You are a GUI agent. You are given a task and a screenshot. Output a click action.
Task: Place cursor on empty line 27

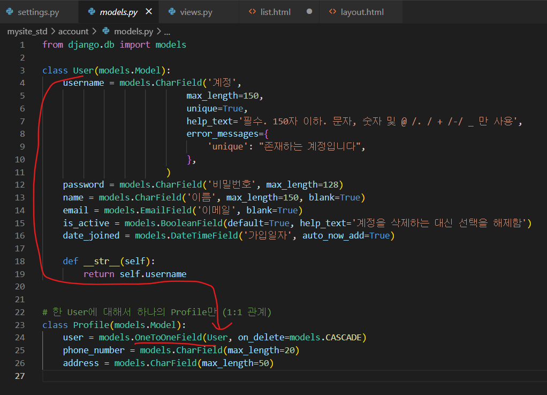[x=294, y=376]
